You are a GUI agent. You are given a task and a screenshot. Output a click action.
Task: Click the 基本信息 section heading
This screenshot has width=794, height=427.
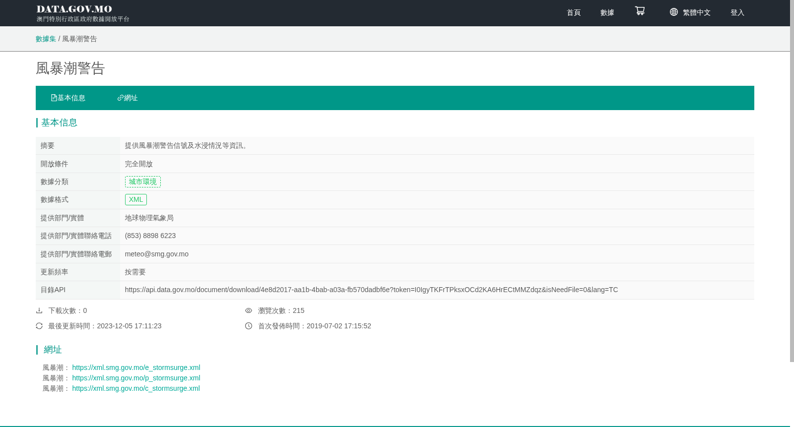point(59,122)
